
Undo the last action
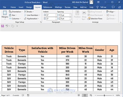(7, 26)
